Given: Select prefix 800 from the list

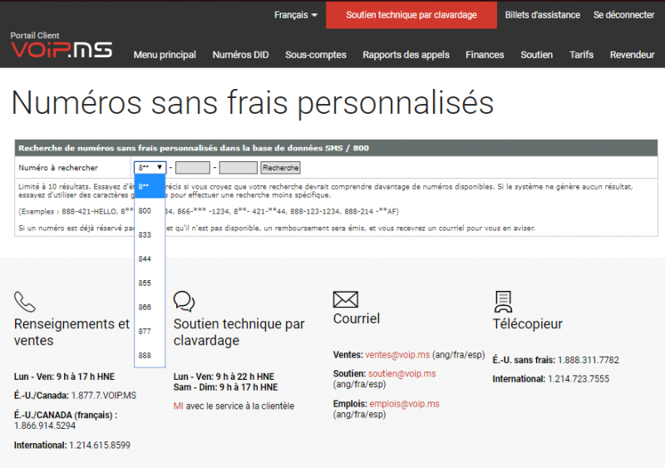Looking at the screenshot, I should (150, 210).
